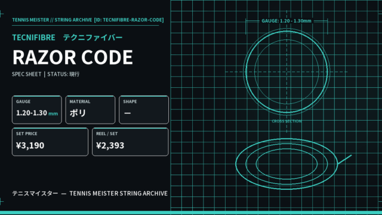The height and width of the screenshot is (215, 382).
Task: Click the teal bar at the bottom
Action: pyautogui.click(x=191, y=213)
